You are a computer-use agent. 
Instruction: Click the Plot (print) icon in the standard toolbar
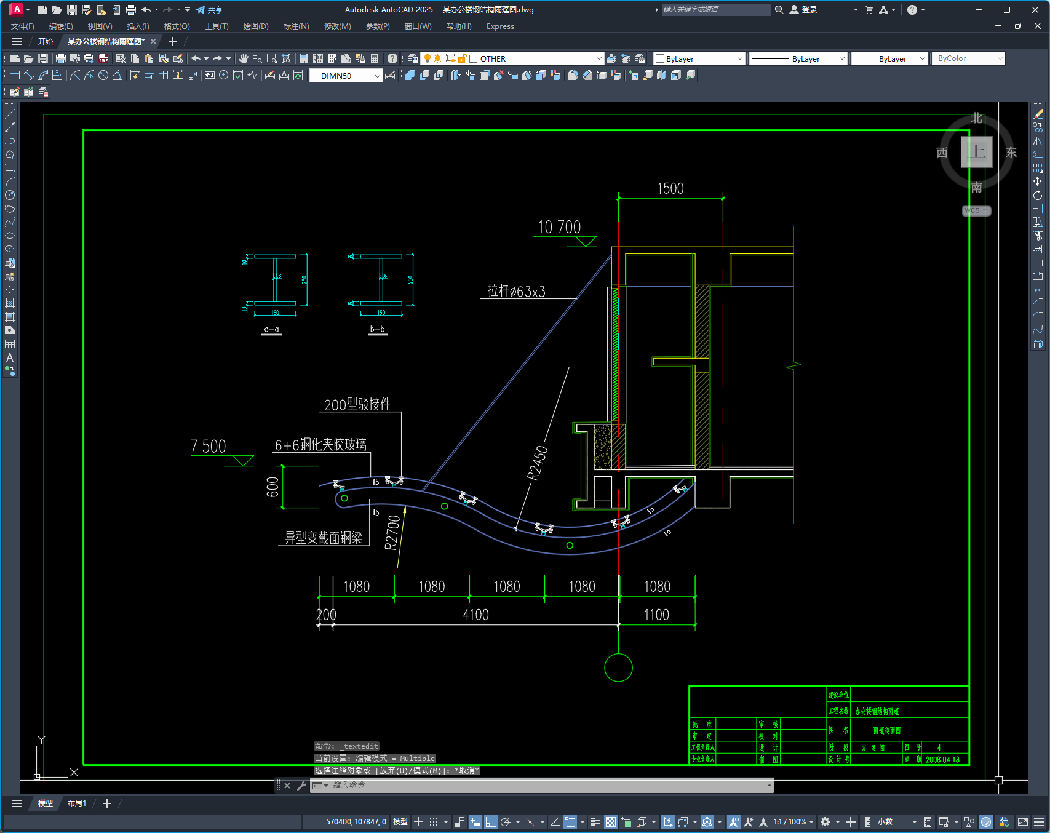pyautogui.click(x=61, y=58)
